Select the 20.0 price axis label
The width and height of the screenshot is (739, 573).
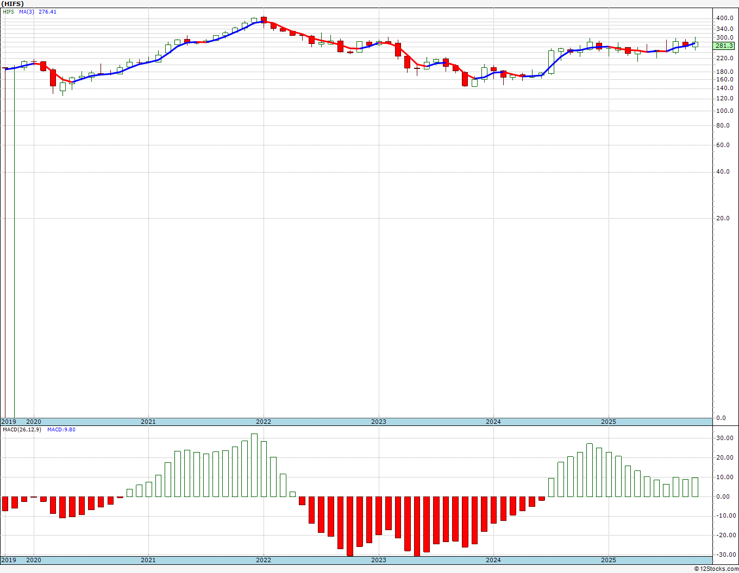pos(723,218)
